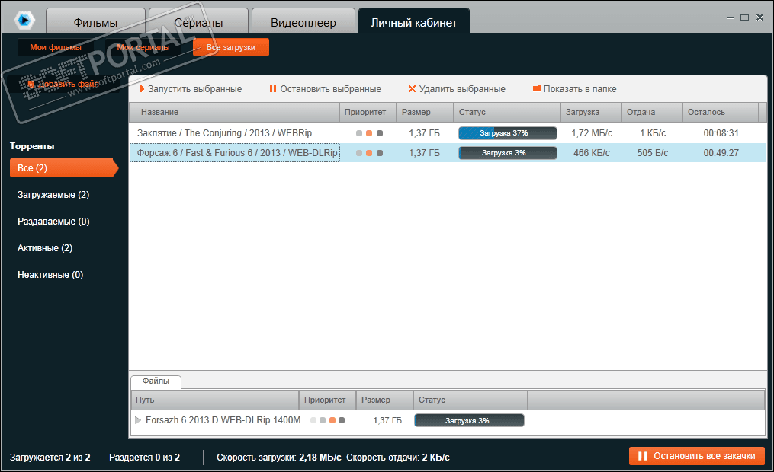This screenshot has width=774, height=472.
Task: Click 466 КБ/с download speed cell
Action: (x=591, y=153)
